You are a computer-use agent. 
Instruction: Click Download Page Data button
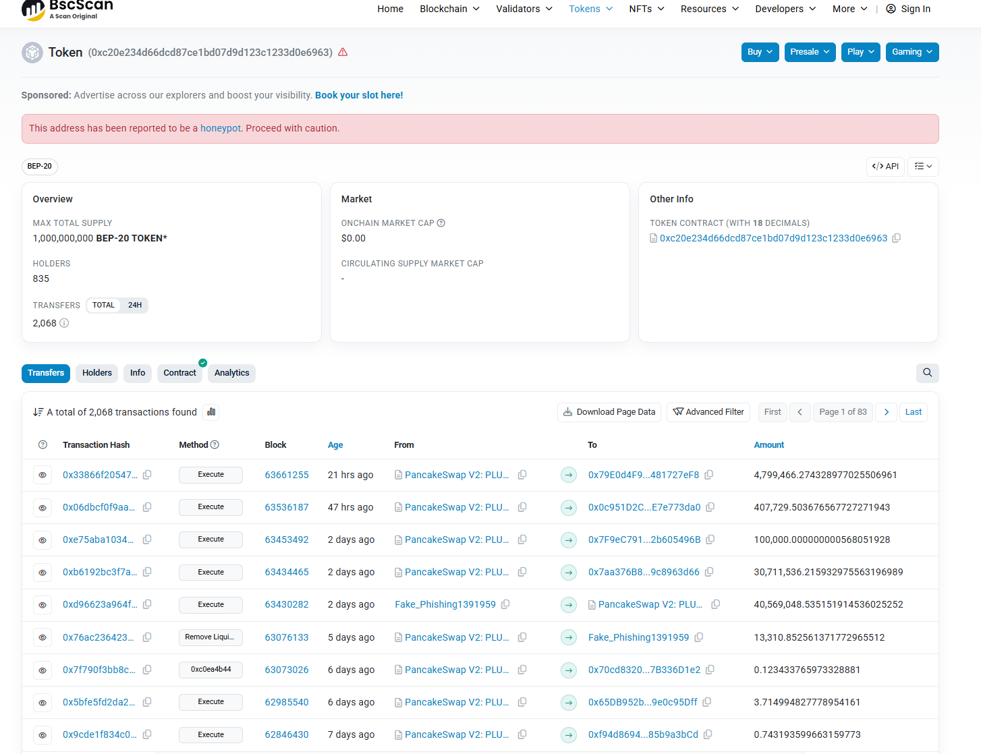pos(609,412)
